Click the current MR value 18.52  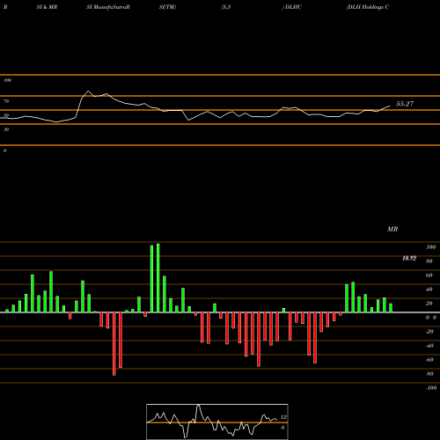point(409,259)
